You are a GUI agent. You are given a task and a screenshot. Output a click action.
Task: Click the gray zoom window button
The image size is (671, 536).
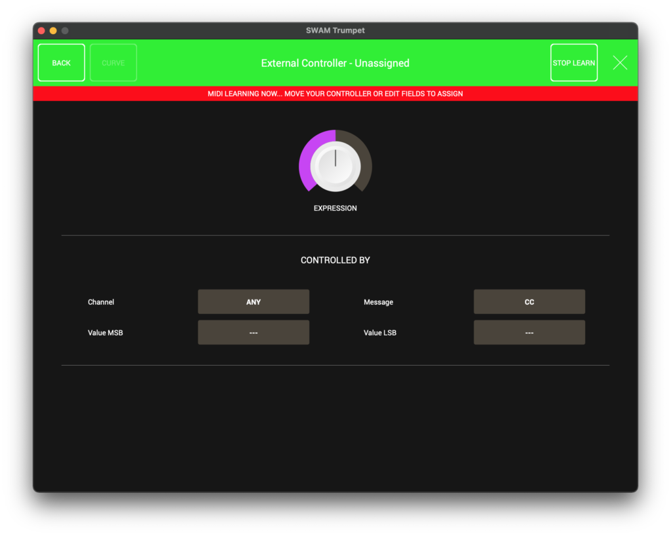65,31
